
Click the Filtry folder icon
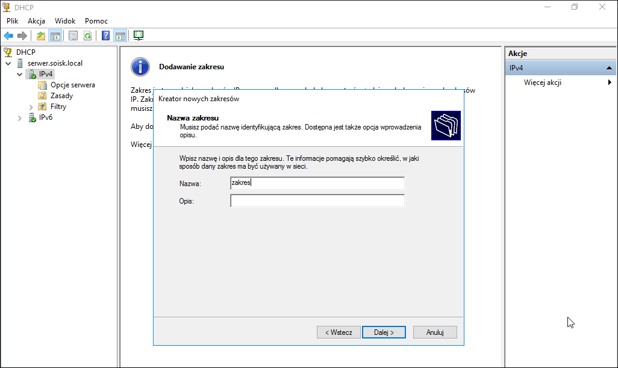(x=43, y=107)
